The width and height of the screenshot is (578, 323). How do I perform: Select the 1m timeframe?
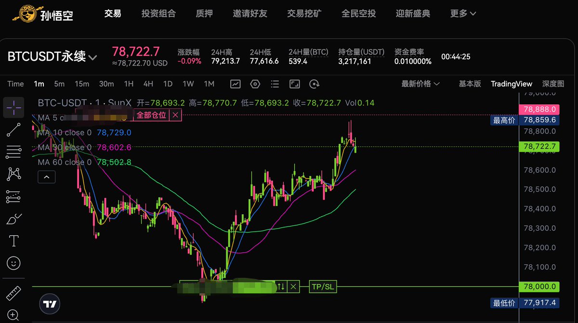(x=39, y=84)
